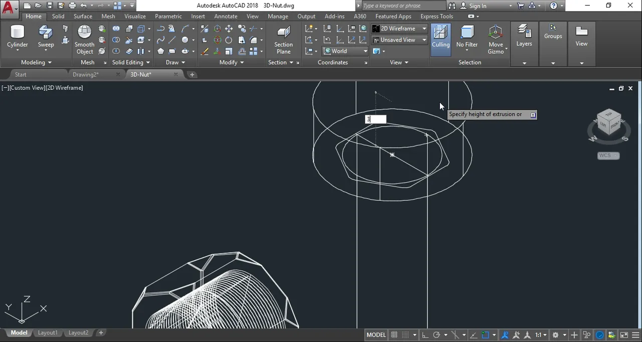Switch to the Layout1 tab
Screen dimensions: 642x342
point(48,332)
